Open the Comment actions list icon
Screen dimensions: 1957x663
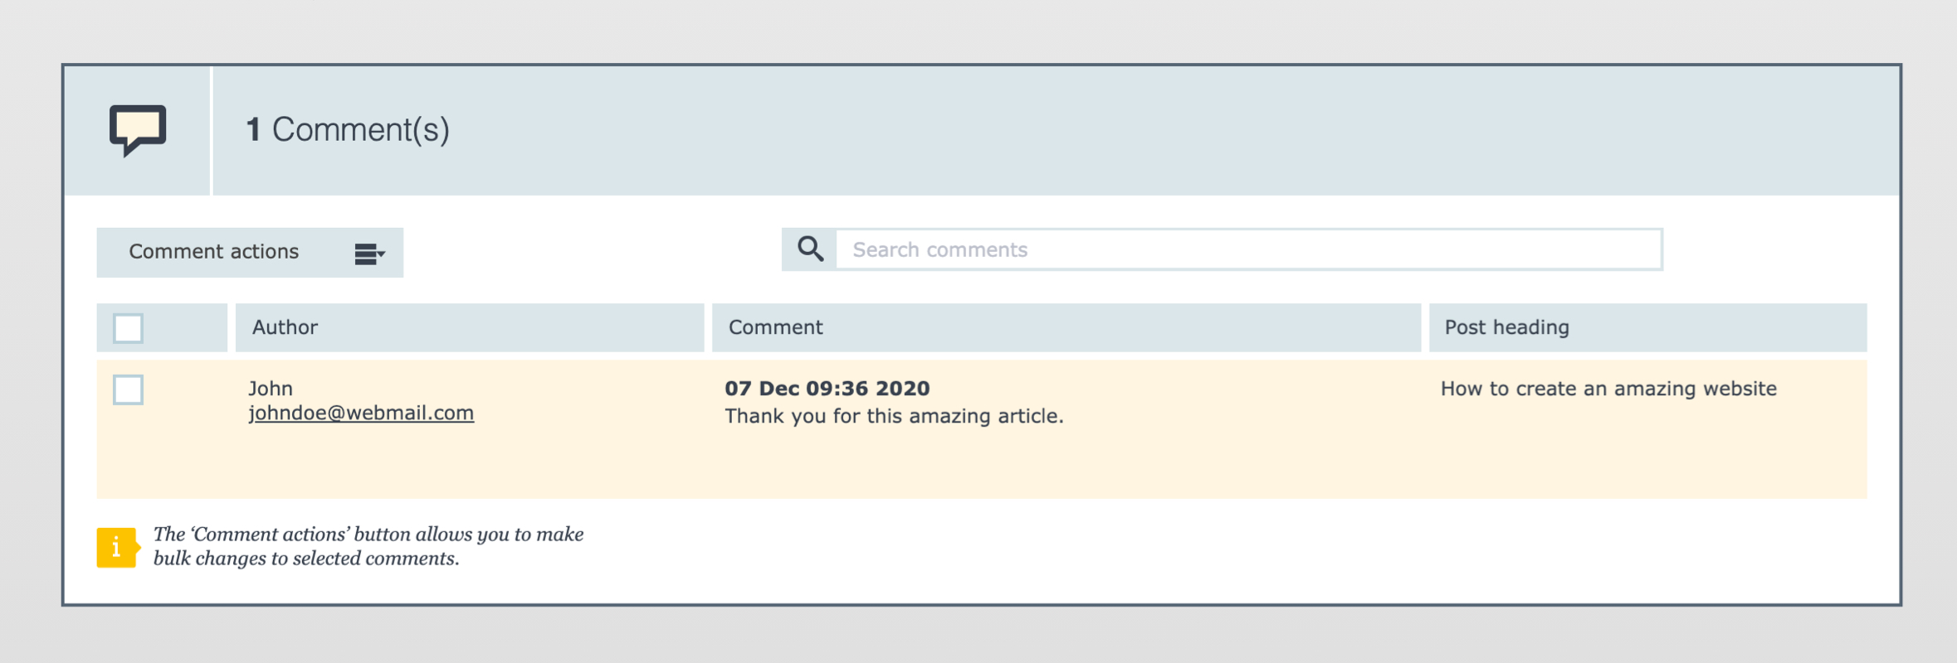point(369,254)
